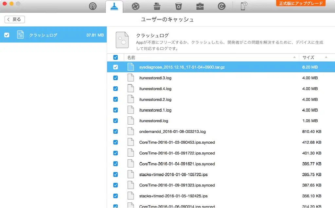Toggle the select-all checkbox in the header
This screenshot has width=335, height=208.
pyautogui.click(x=115, y=58)
